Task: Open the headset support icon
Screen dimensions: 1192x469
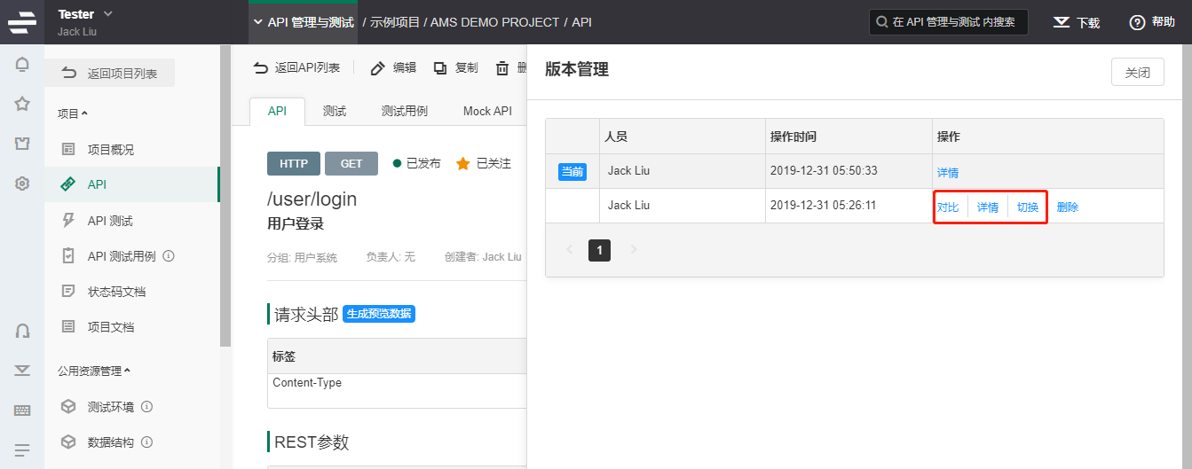Action: point(22,331)
